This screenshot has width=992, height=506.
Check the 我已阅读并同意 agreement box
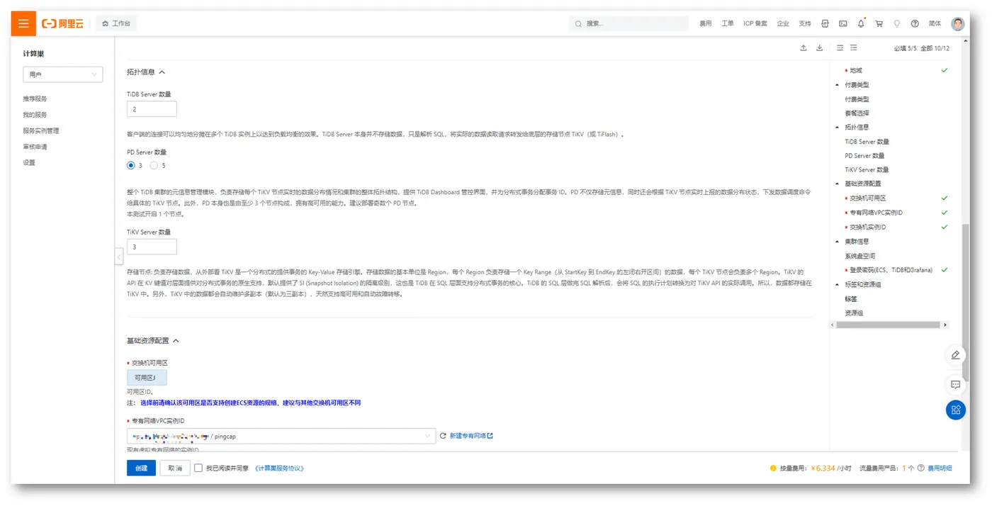click(x=198, y=468)
